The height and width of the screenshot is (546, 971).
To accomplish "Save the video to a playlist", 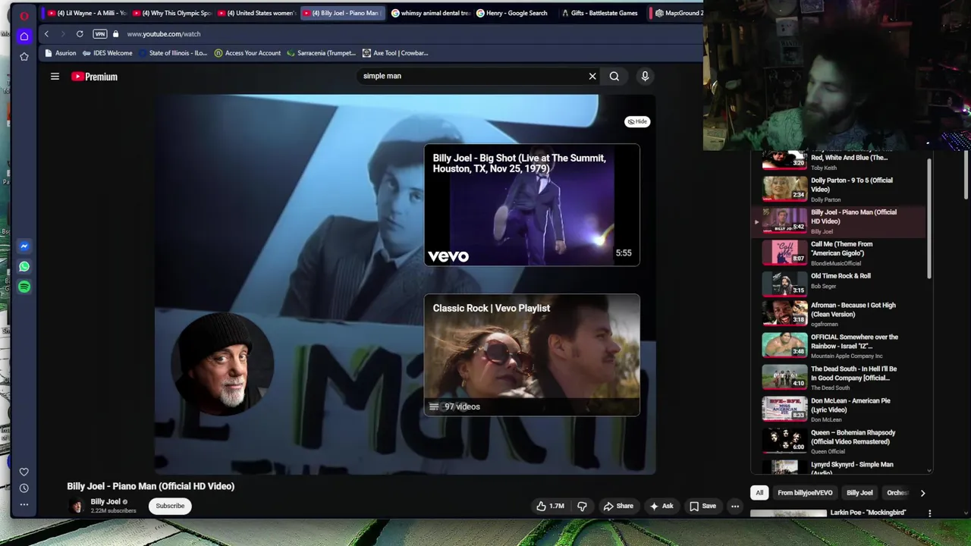I will coord(702,506).
